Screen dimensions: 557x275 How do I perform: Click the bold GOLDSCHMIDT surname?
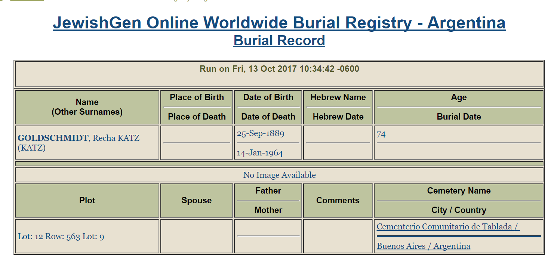(x=53, y=138)
